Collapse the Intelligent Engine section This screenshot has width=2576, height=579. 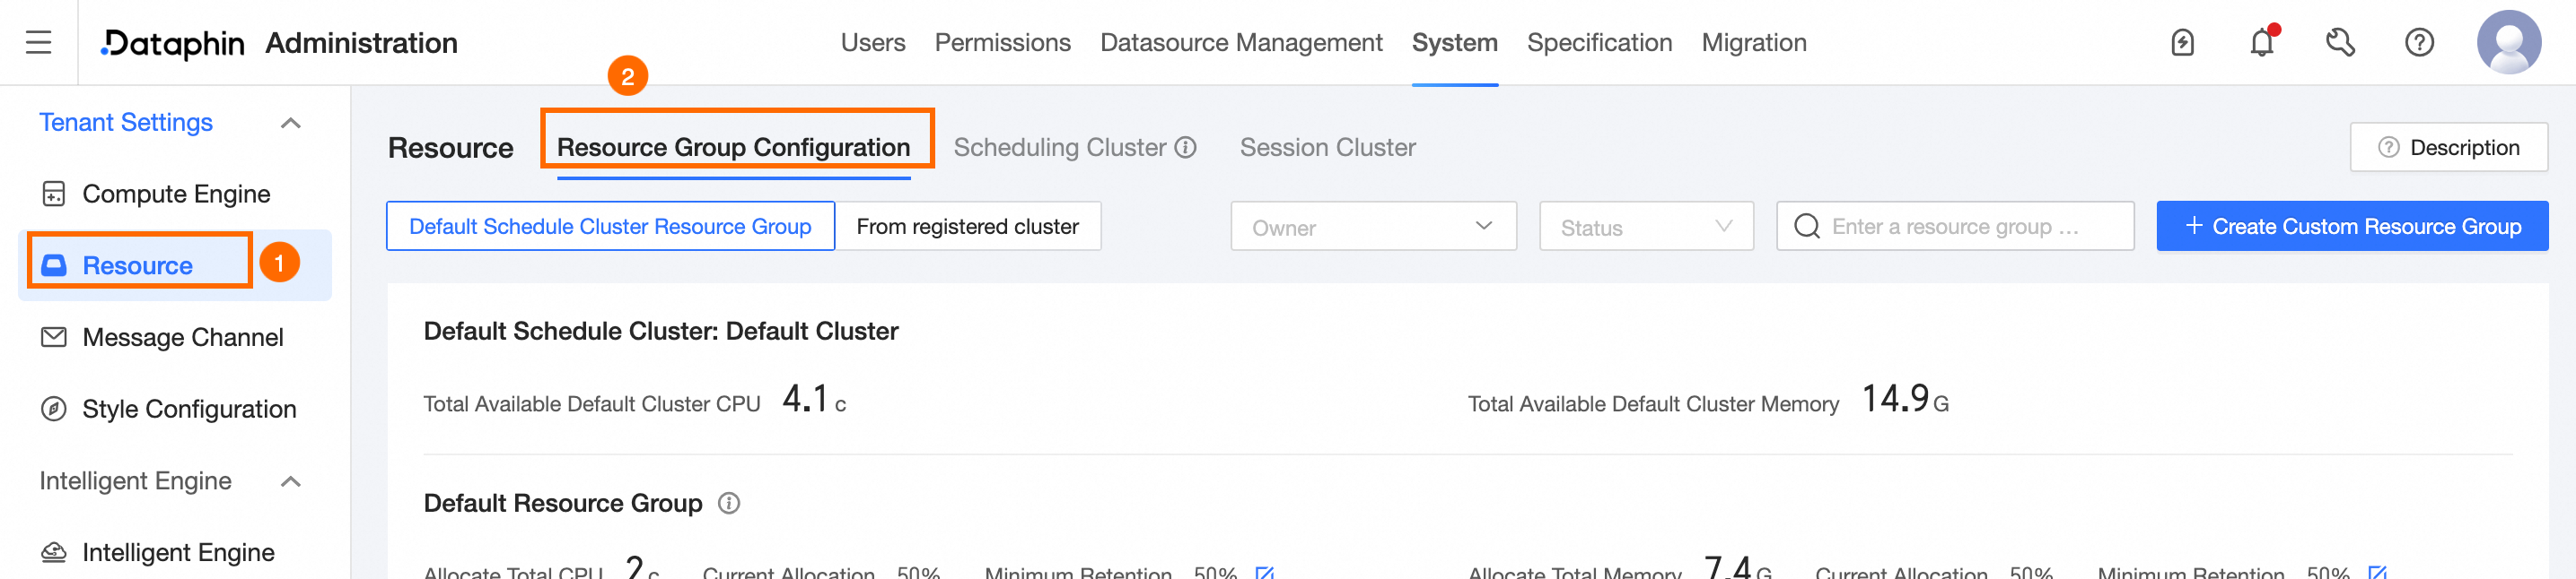(x=290, y=481)
